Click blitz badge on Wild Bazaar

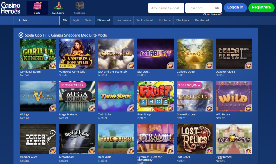point(248,108)
